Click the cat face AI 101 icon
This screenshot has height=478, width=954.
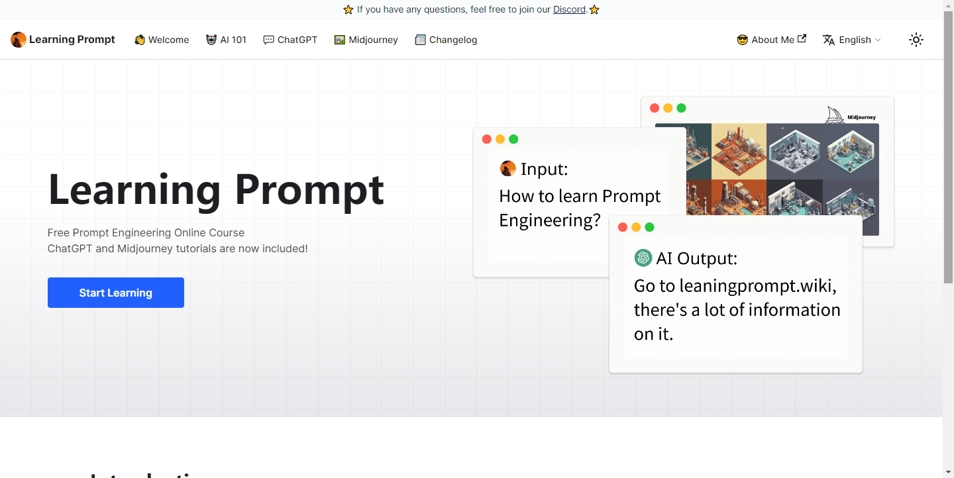pyautogui.click(x=211, y=40)
